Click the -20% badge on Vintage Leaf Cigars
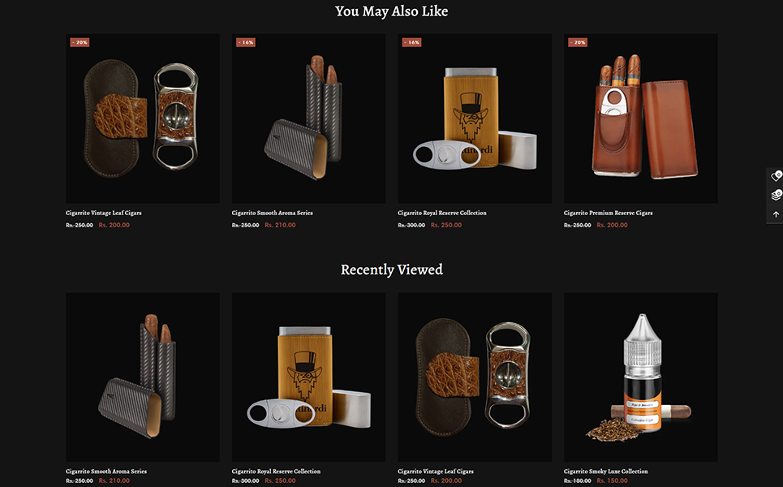This screenshot has width=783, height=487. tap(80, 42)
